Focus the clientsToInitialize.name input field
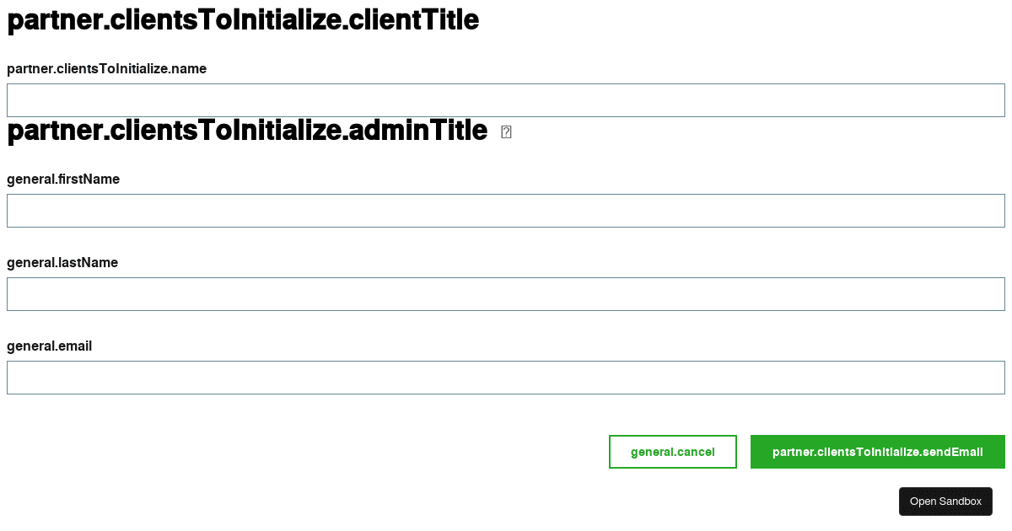Screen dimensions: 1012x531 pyautogui.click(x=506, y=100)
